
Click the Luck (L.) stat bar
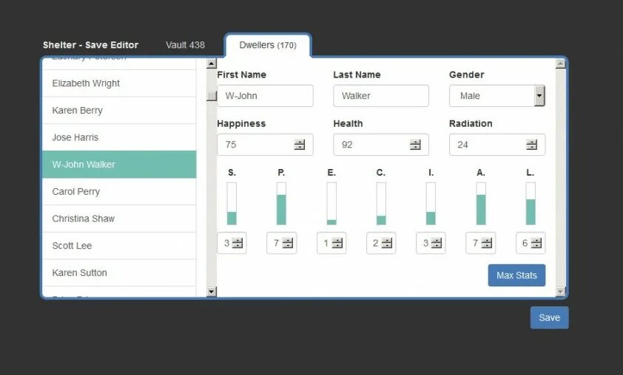[x=531, y=203]
